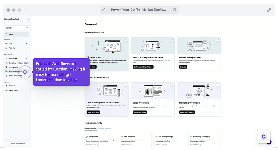Click the Marketing Workflows heading
The width and height of the screenshot is (278, 150).
coord(189,103)
